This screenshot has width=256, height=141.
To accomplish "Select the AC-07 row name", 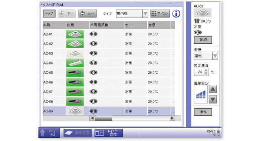I will [48, 92].
